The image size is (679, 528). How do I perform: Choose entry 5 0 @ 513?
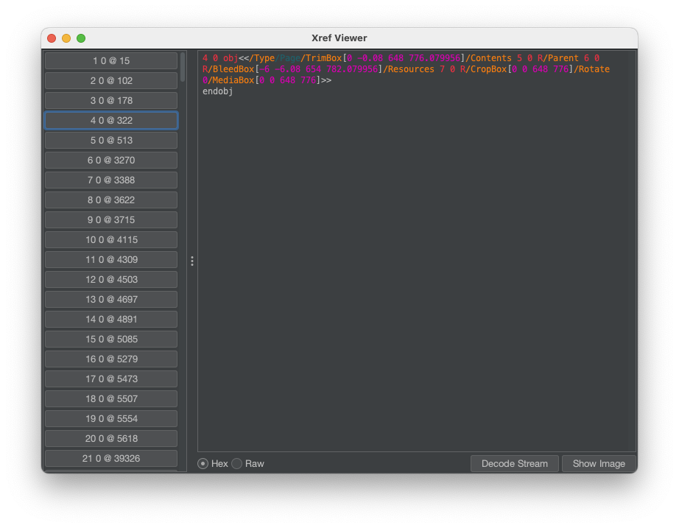(x=110, y=140)
